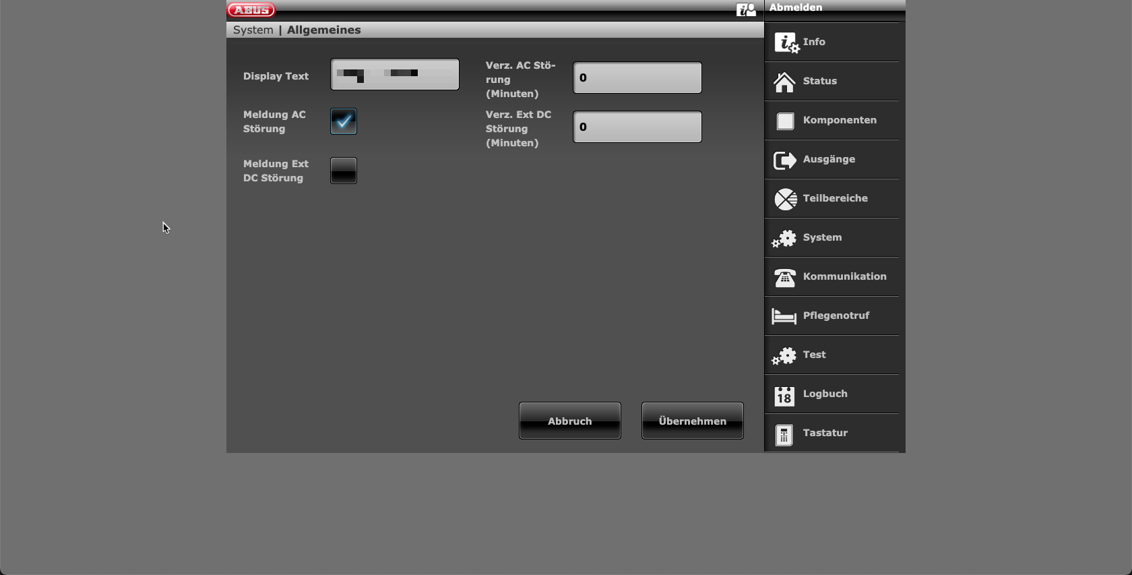Click the user info icon in header
The height and width of the screenshot is (575, 1132).
tap(746, 9)
